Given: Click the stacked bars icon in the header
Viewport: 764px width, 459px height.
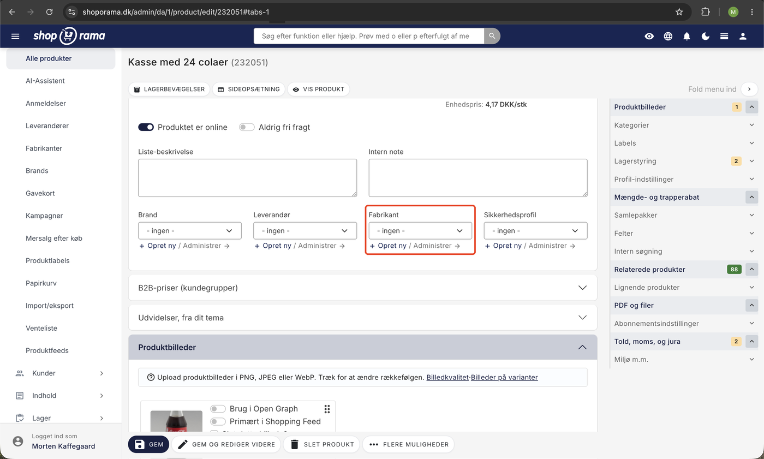Looking at the screenshot, I should click(x=724, y=36).
